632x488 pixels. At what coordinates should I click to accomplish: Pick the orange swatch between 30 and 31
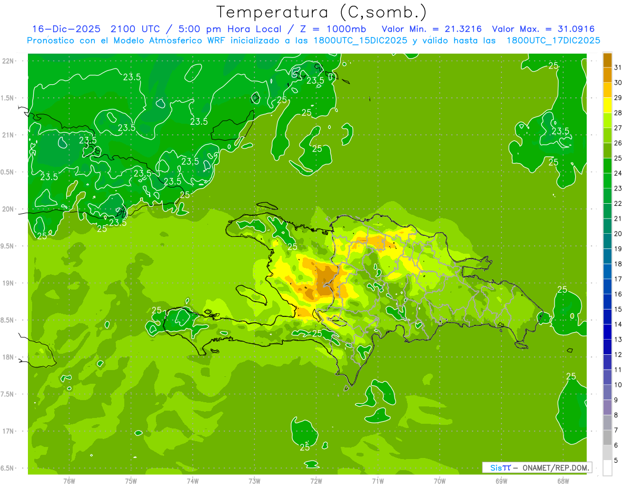point(607,75)
